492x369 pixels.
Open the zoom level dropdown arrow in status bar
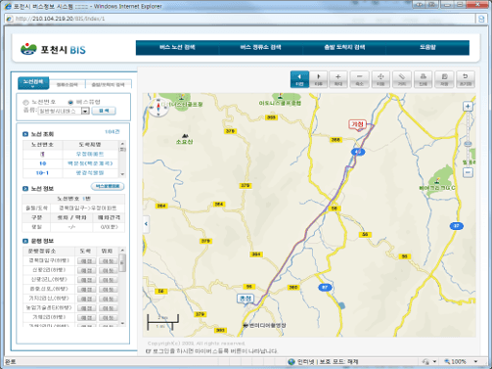pos(475,361)
